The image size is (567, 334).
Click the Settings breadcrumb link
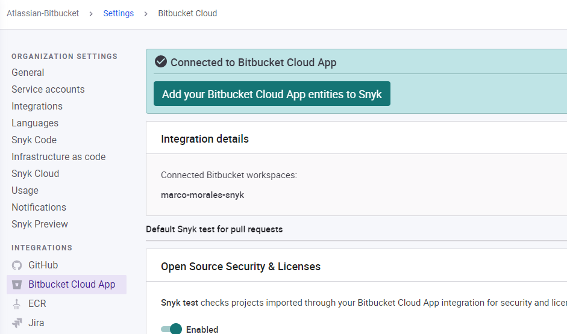coord(118,13)
